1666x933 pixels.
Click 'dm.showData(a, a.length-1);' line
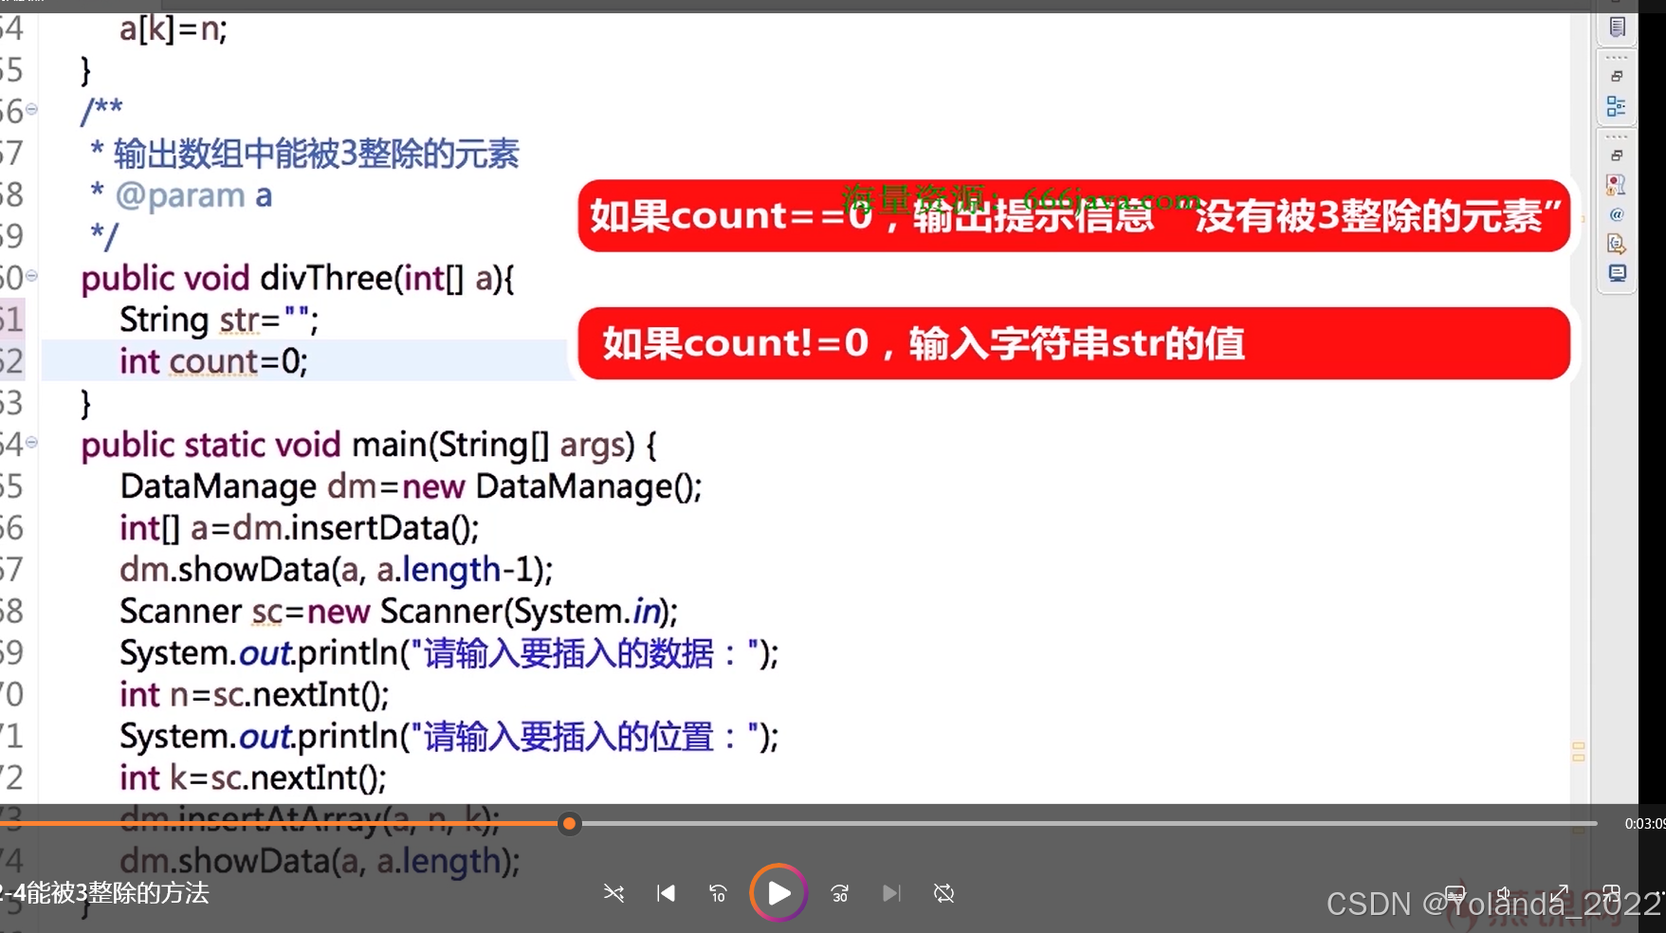(337, 570)
